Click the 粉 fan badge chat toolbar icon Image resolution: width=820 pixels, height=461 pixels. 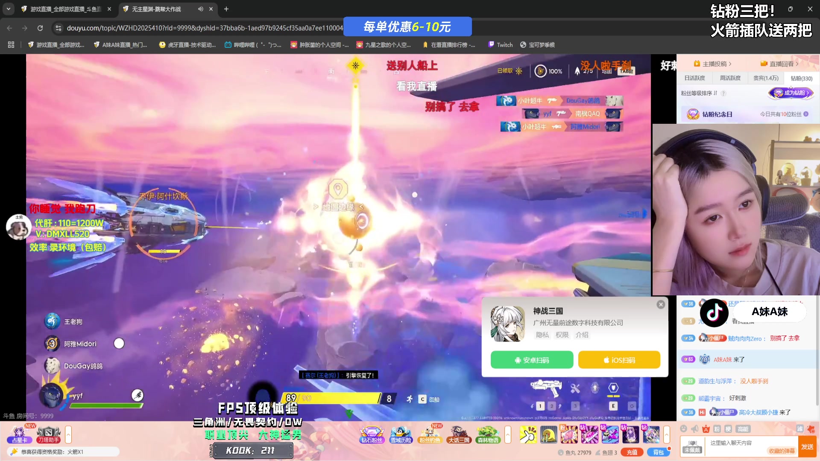coord(717,429)
